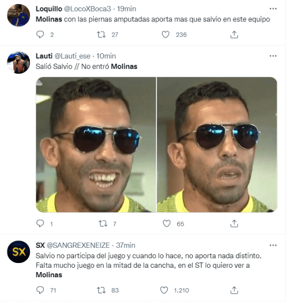Viewport: 286px width, 302px height.
Task: Retweet Loquillo's tweet with 27 retweets
Action: 101,35
